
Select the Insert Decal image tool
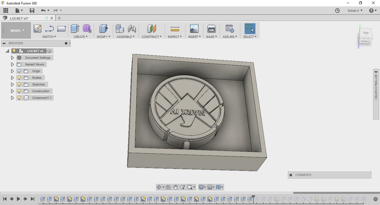tap(194, 29)
